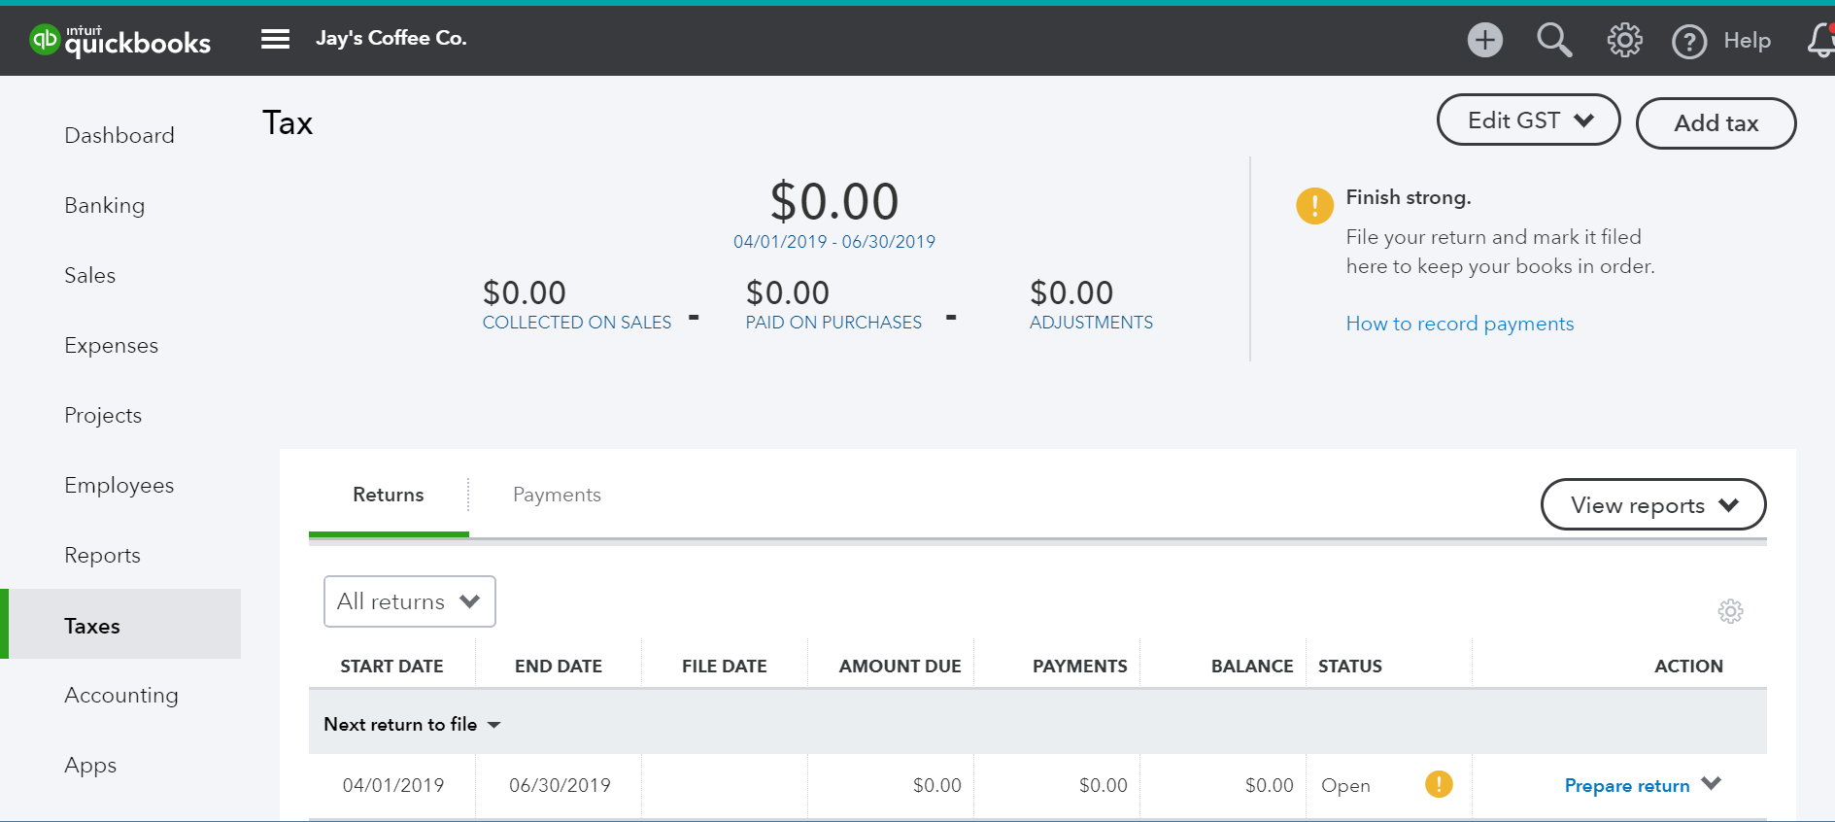Click PAID ON PURCHASES link
Image resolution: width=1835 pixels, height=822 pixels.
tap(833, 322)
